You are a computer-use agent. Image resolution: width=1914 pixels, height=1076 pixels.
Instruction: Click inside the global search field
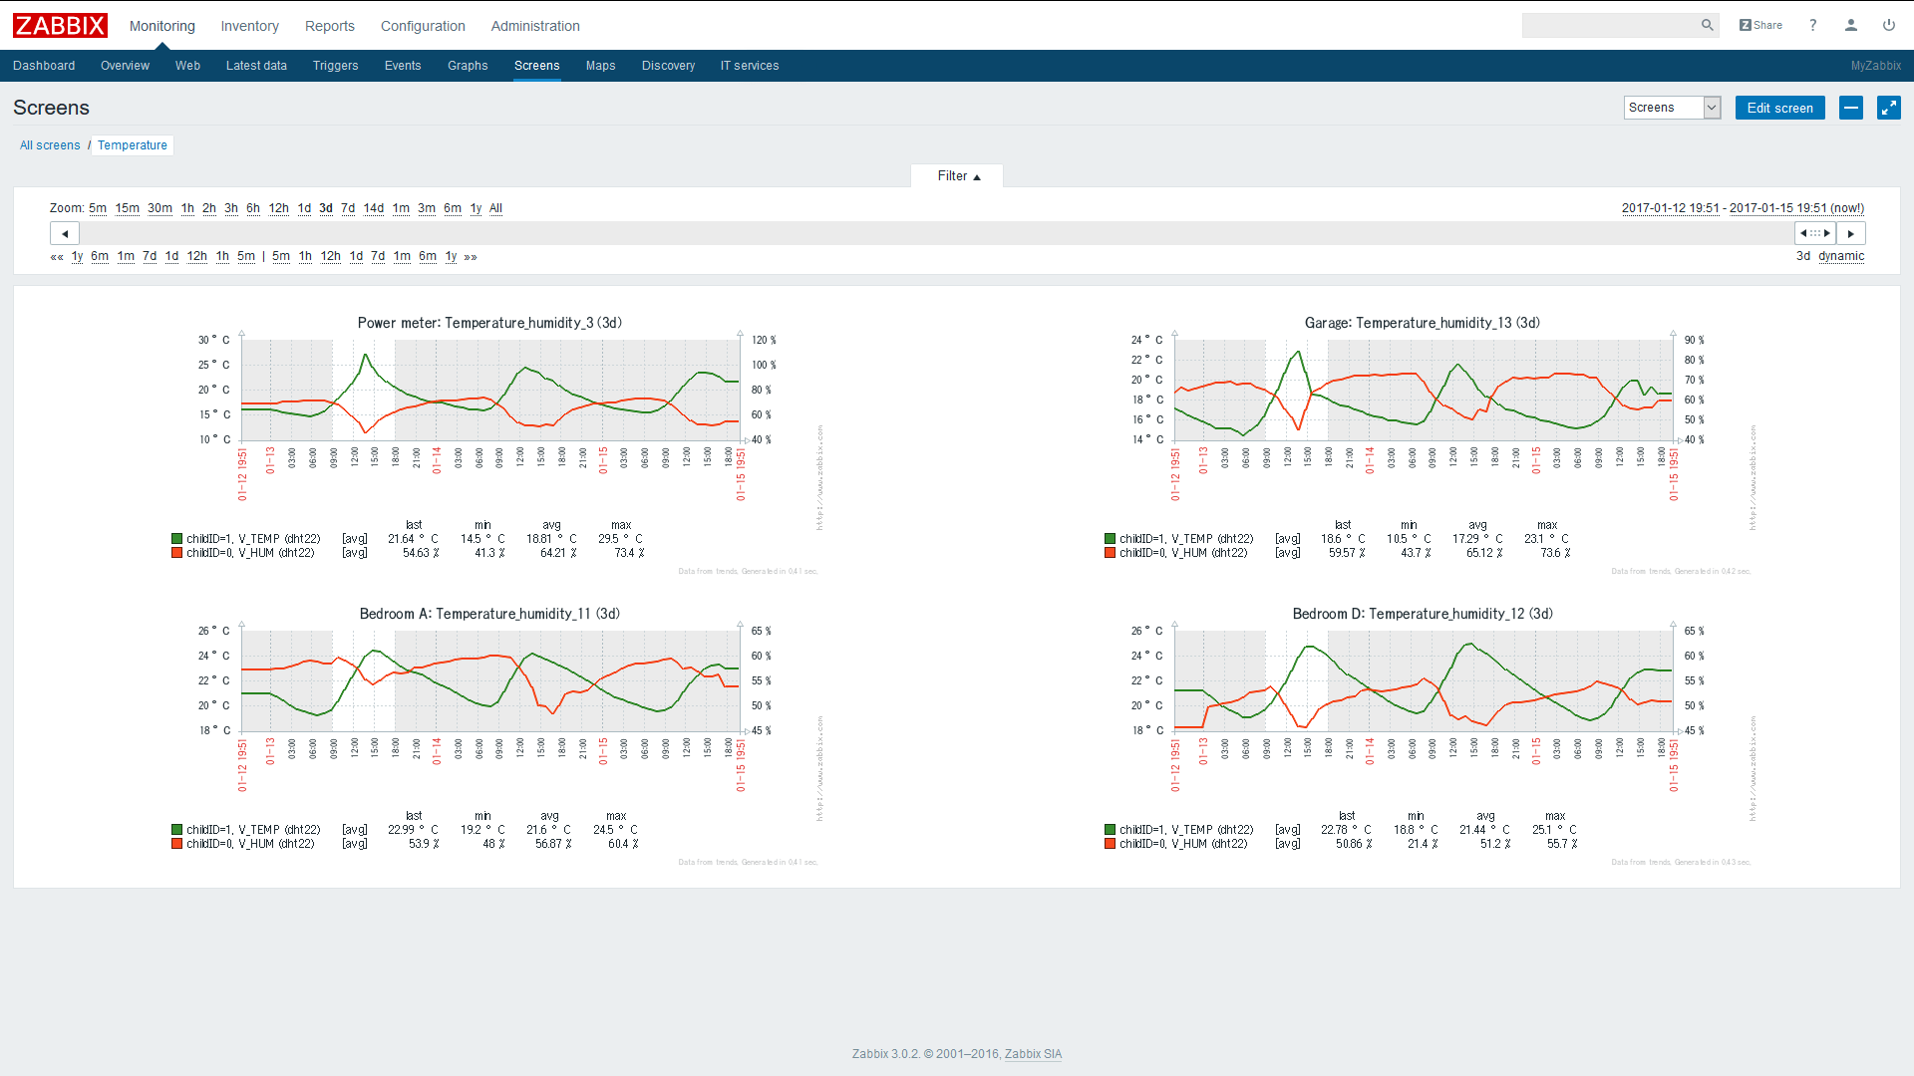1615,25
